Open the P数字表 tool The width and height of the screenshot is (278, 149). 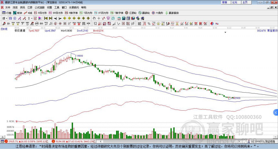tap(71, 13)
